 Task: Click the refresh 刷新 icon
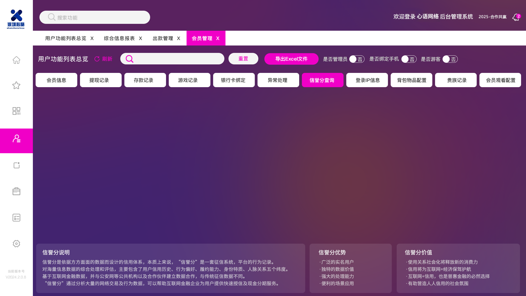click(x=97, y=59)
